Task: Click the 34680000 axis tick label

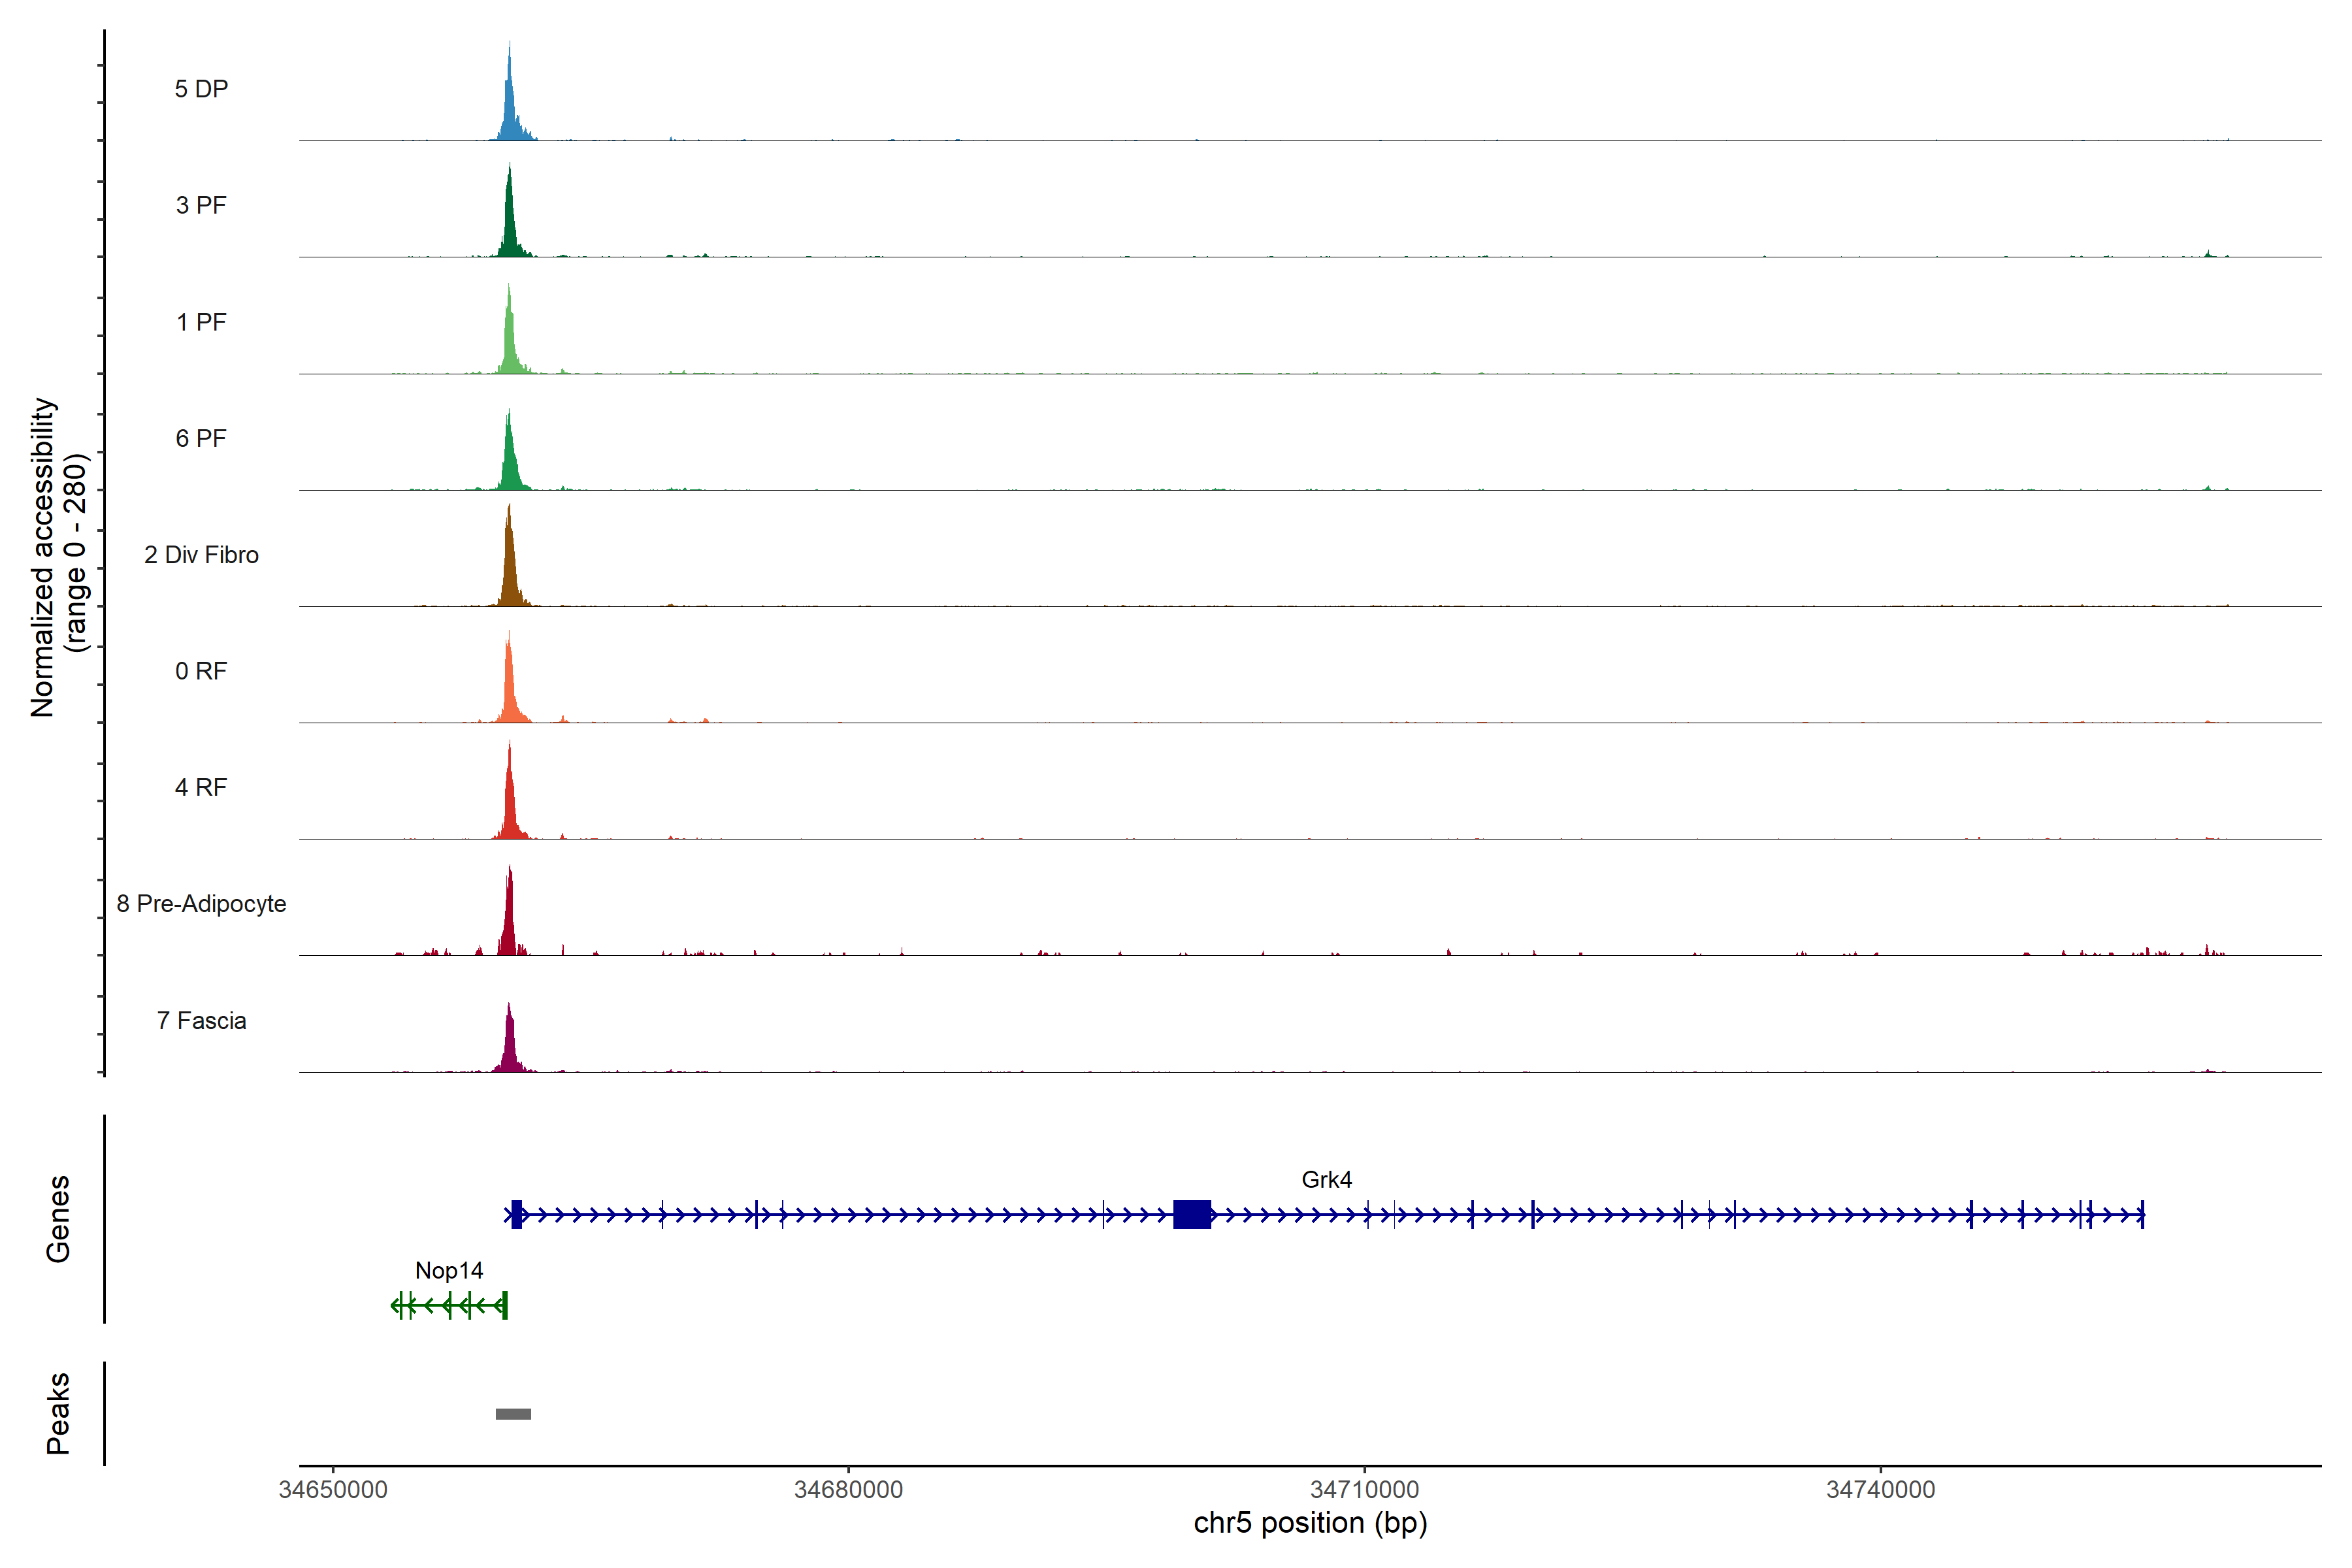Action: click(848, 1489)
